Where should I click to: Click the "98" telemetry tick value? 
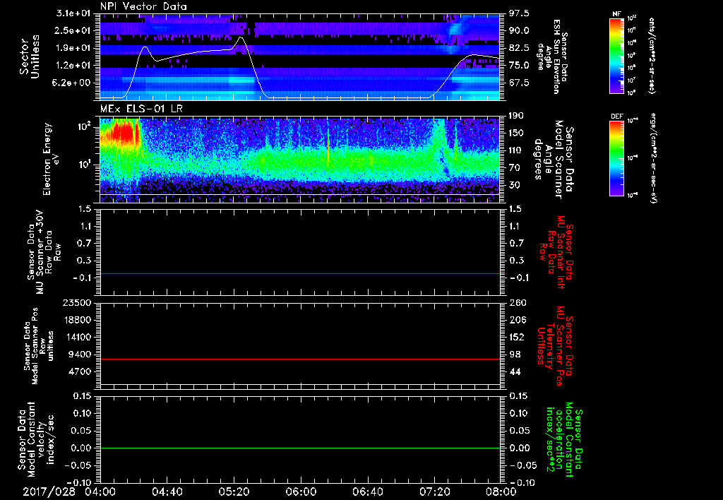point(515,355)
